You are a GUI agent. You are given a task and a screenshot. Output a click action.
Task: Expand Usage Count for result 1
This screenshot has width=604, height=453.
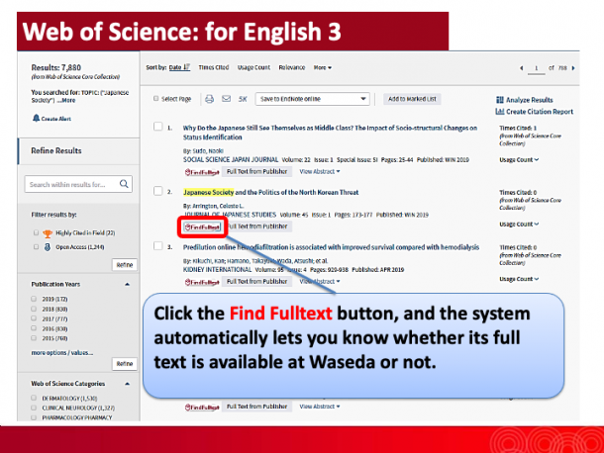pyautogui.click(x=519, y=159)
